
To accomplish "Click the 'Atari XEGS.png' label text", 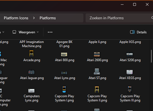I will pyautogui.click(x=130, y=78).
